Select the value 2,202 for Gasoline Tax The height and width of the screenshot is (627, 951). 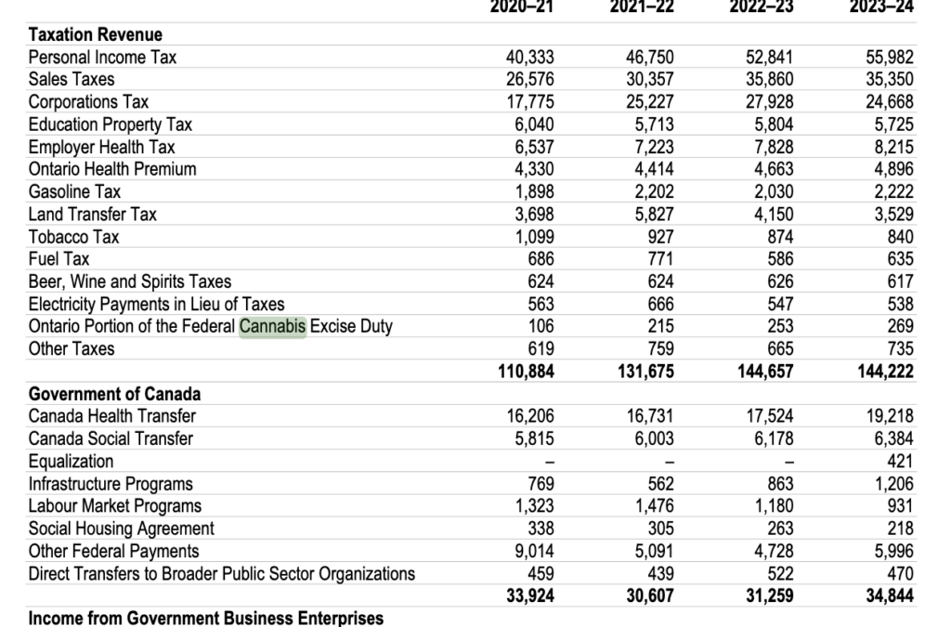pyautogui.click(x=654, y=191)
